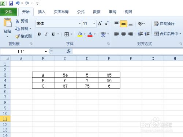This screenshot has width=183, height=137.
Task: Click 复制 to copy selection
Action: point(22,29)
